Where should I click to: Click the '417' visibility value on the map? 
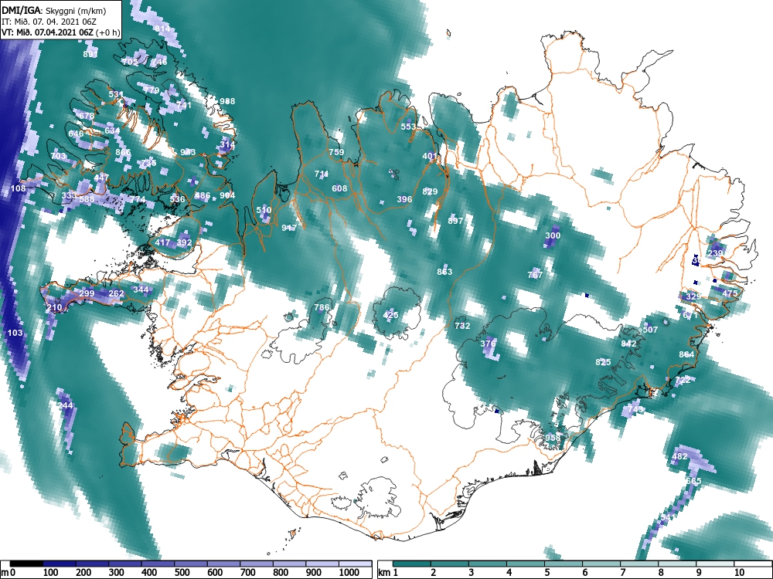[162, 242]
